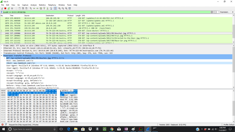235x132 pixels.
Task: Open Chrome from the taskbar
Action: [x=112, y=129]
